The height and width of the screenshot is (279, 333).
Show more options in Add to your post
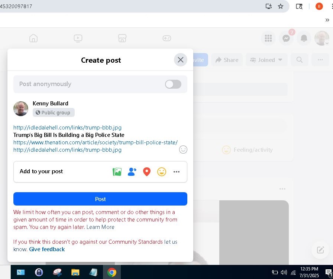coord(177,172)
